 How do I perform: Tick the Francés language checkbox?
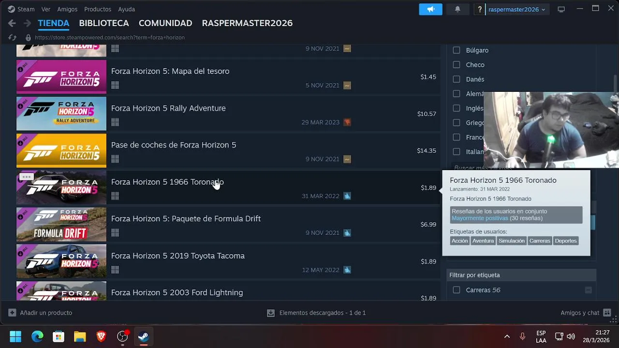[x=456, y=137]
